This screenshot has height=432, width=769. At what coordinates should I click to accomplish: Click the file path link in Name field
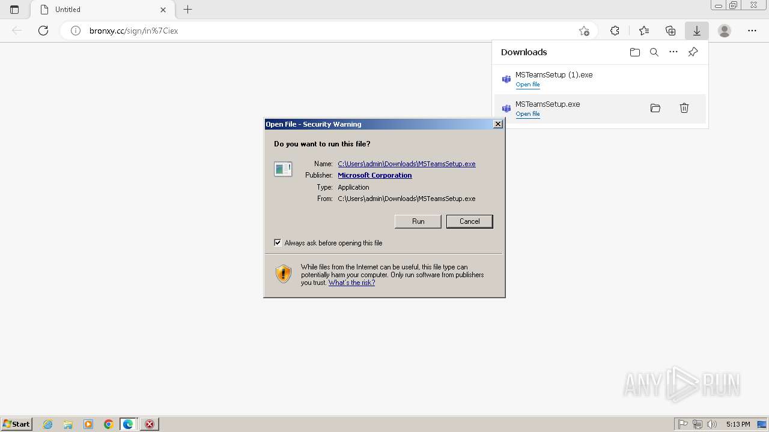click(x=407, y=164)
